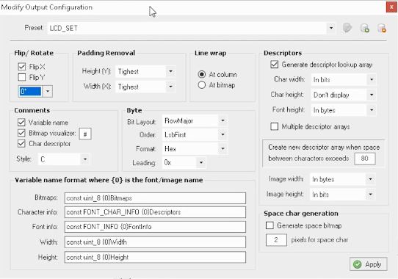The image size is (398, 279).
Task: Close the Modify Output Configuration dialog
Action: pos(391,7)
